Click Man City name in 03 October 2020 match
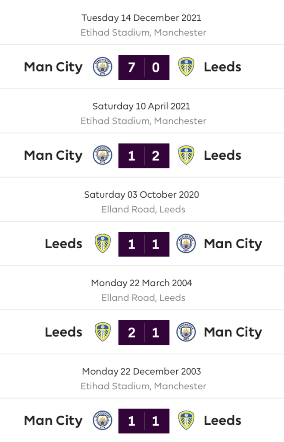 click(233, 244)
